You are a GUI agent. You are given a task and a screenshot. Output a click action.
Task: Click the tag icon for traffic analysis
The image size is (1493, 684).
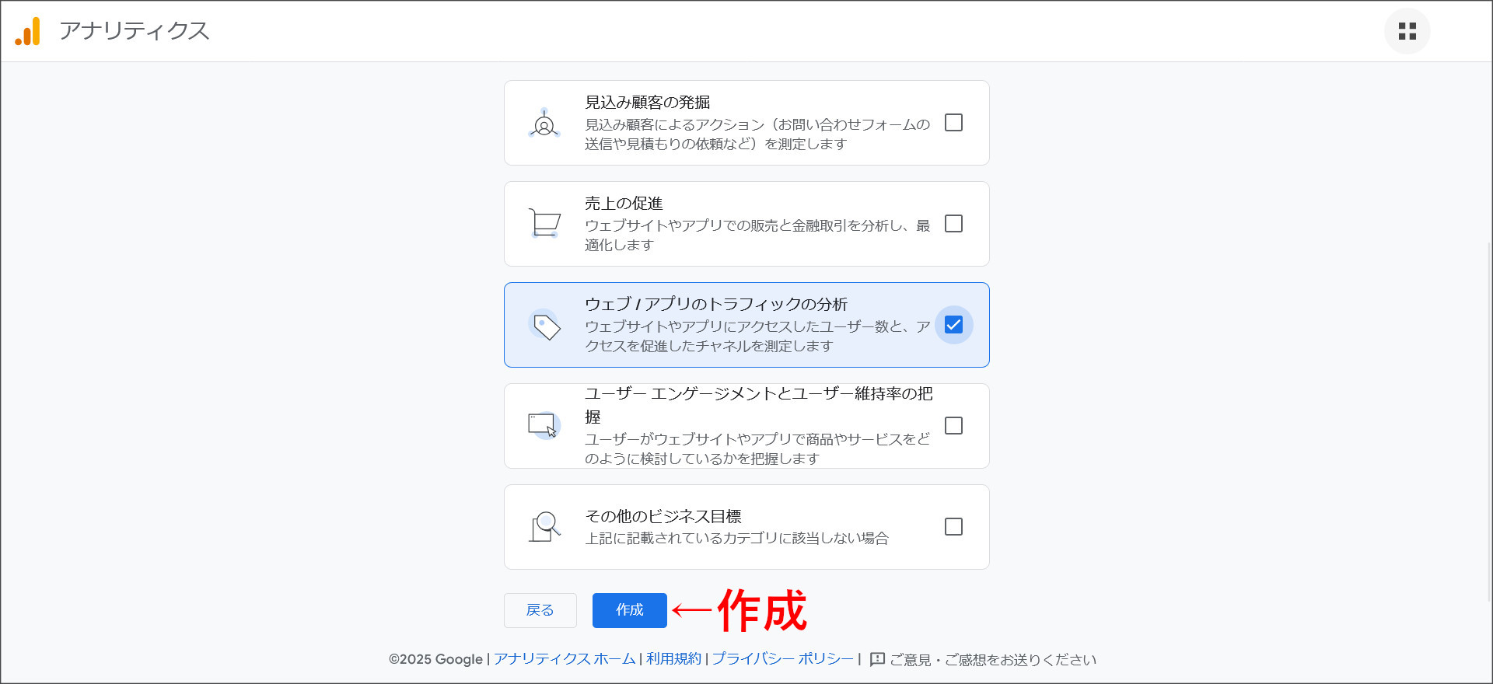click(x=545, y=325)
